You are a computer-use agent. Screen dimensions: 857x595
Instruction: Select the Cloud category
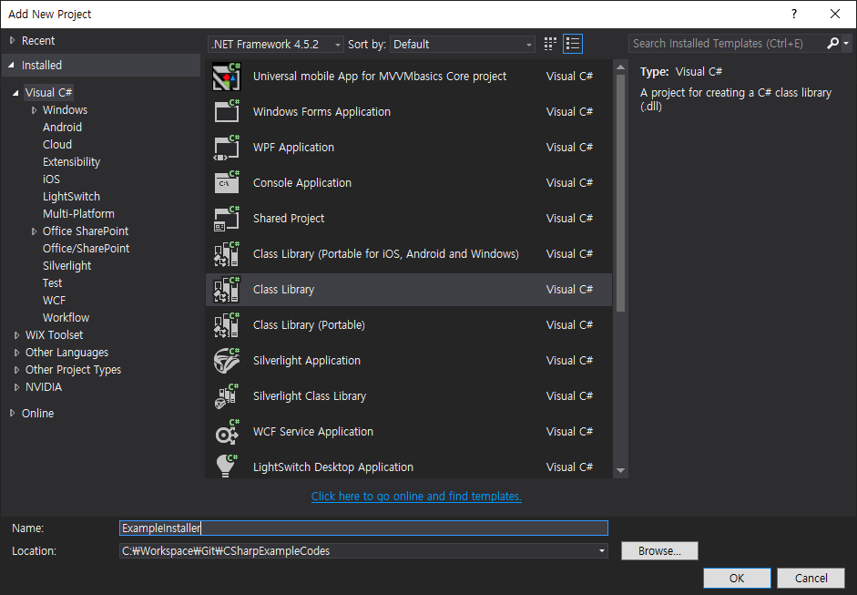coord(57,144)
